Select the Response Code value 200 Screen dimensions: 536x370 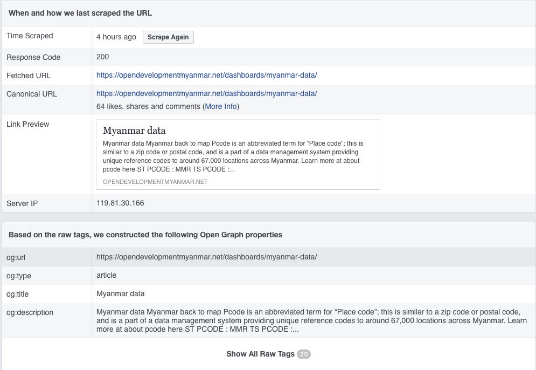(102, 57)
